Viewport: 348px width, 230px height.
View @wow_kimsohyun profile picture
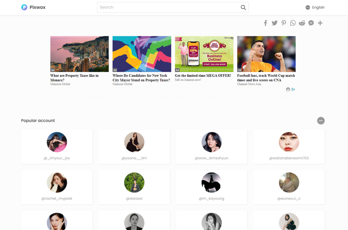point(211,142)
